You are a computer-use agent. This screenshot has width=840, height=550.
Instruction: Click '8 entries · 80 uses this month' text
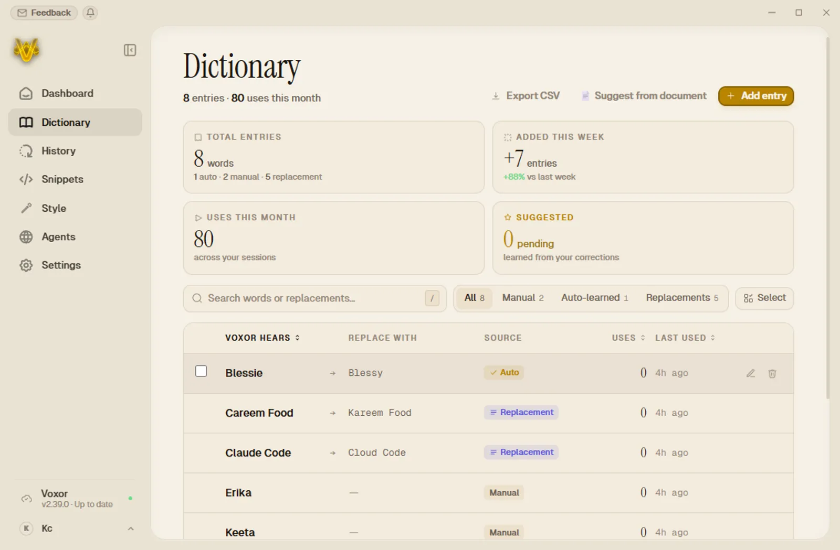click(252, 98)
